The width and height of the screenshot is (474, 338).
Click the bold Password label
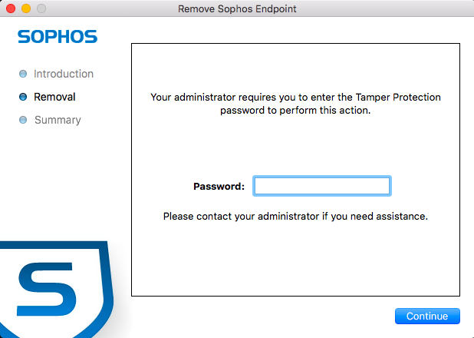(x=219, y=187)
